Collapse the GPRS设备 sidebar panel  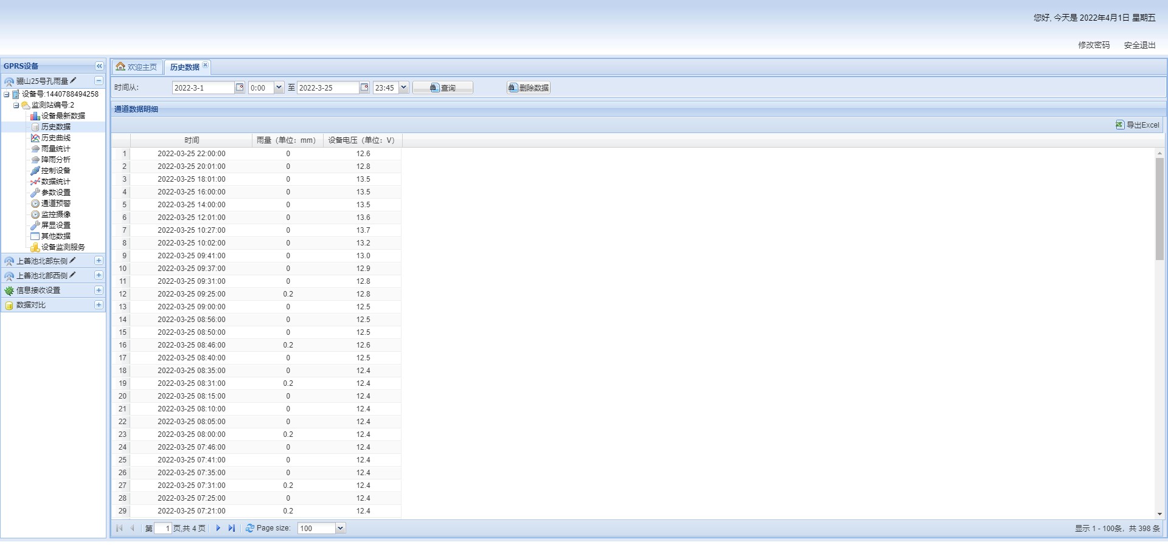coord(99,66)
